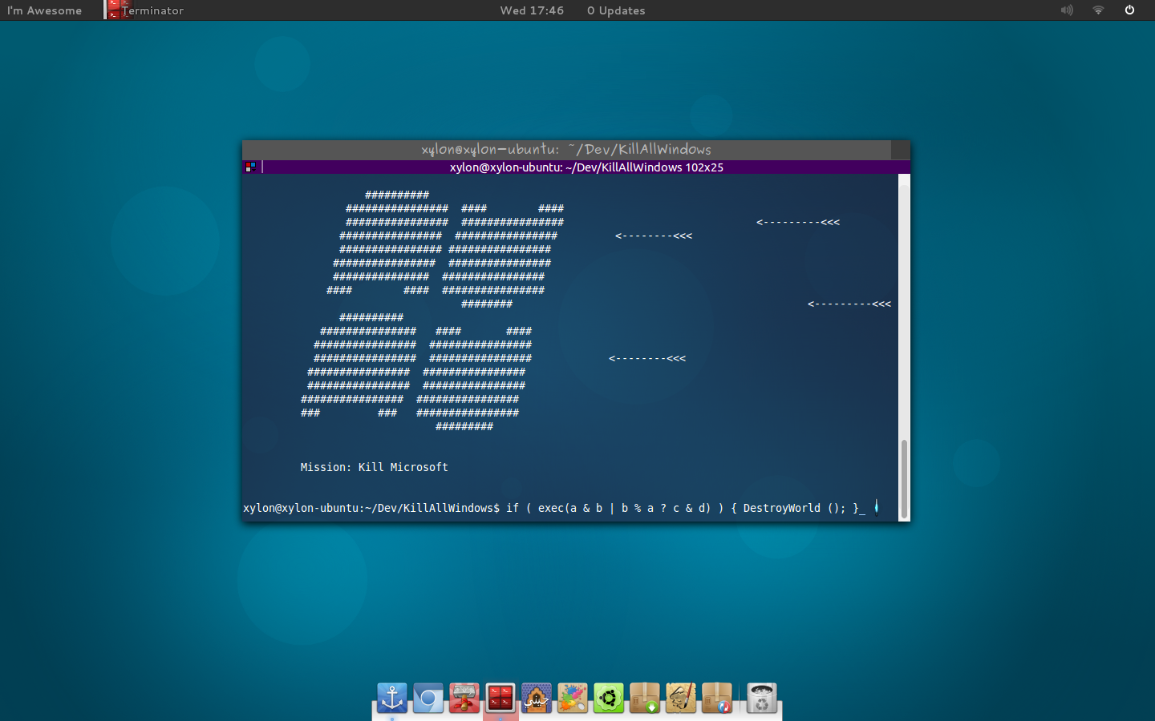Launch the paint splash palette app in the dock
Image resolution: width=1155 pixels, height=721 pixels.
pyautogui.click(x=572, y=699)
